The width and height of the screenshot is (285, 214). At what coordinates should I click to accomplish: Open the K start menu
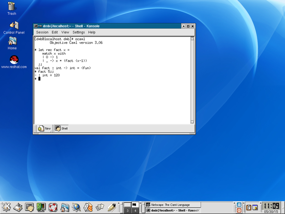click(6, 207)
